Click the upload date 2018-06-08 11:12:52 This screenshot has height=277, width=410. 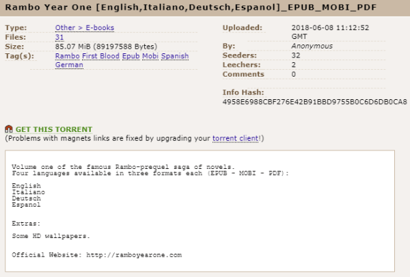pyautogui.click(x=330, y=28)
